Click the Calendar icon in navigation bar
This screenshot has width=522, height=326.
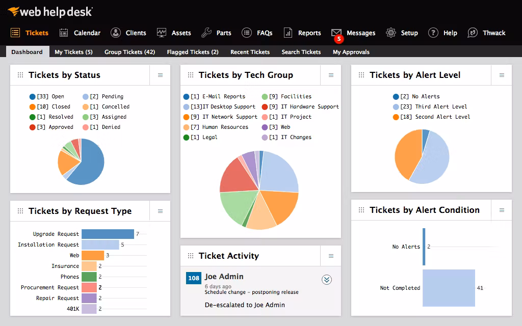(64, 33)
